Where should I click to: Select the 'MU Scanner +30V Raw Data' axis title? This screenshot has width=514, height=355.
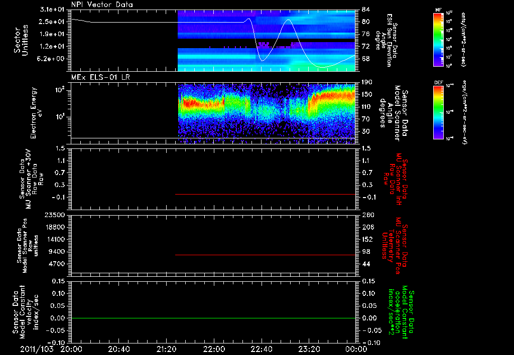(x=31, y=179)
